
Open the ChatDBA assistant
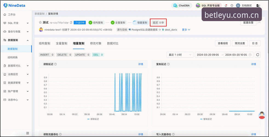coord(182,5)
